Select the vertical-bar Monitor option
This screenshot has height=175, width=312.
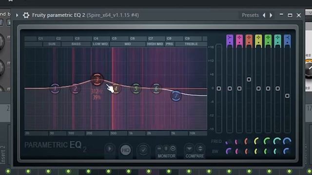coord(166,148)
